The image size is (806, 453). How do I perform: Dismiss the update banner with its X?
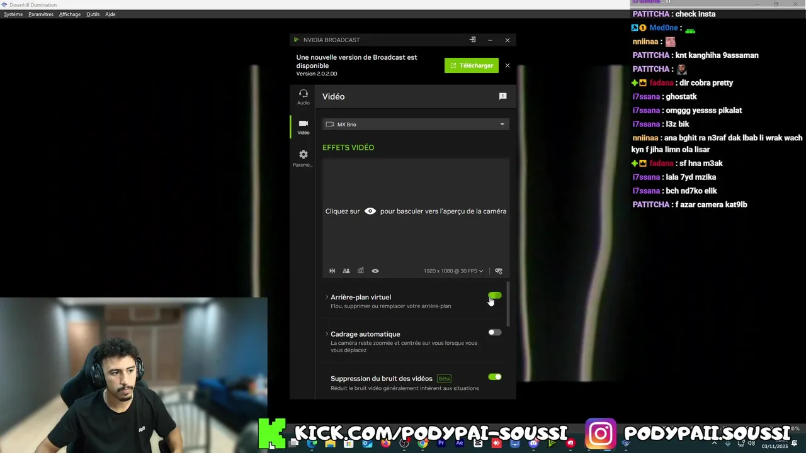pos(508,65)
